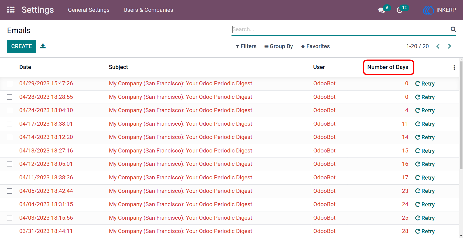Image resolution: width=463 pixels, height=238 pixels.
Task: Open the Filters dropdown
Action: coord(246,46)
